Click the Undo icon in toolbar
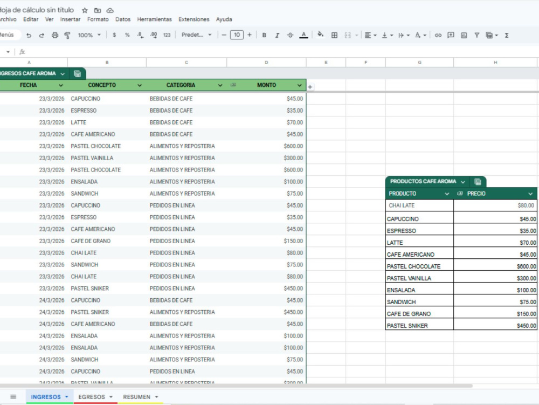The image size is (539, 405). click(x=29, y=35)
